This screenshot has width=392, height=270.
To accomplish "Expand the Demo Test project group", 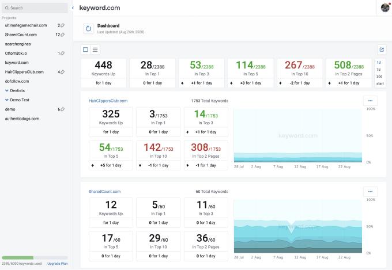I will [x=7, y=100].
